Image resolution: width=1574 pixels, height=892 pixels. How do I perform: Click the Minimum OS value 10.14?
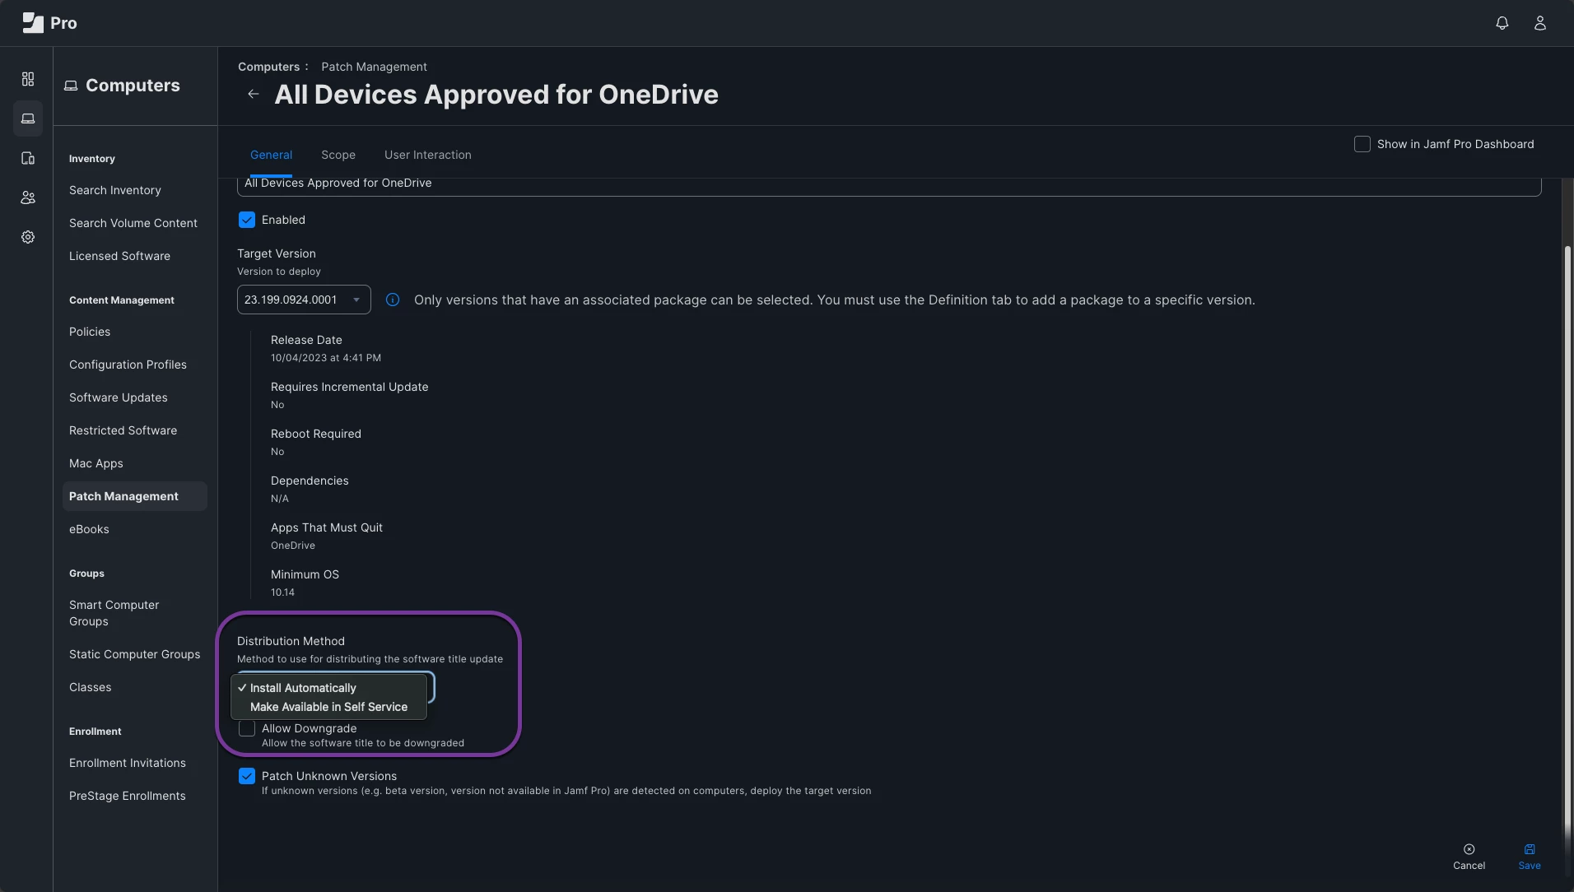pos(282,592)
